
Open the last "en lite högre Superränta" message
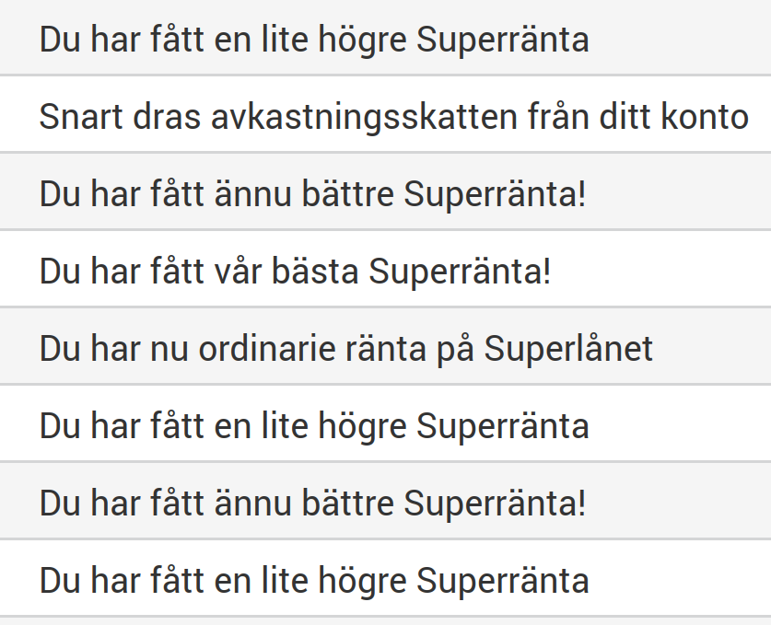pos(313,581)
